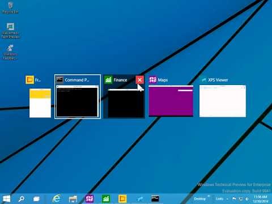Switch to the Finance window thumbnail
The height and width of the screenshot is (204, 272).
(126, 103)
